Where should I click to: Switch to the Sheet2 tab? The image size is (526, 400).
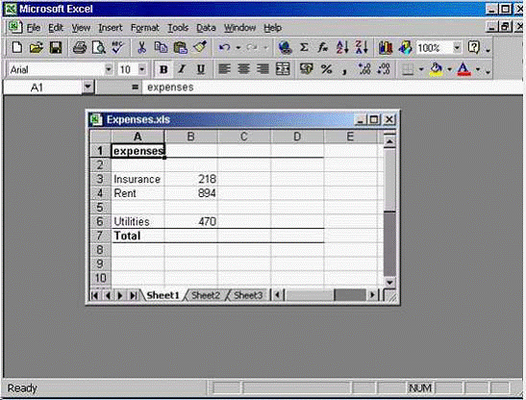coord(206,295)
